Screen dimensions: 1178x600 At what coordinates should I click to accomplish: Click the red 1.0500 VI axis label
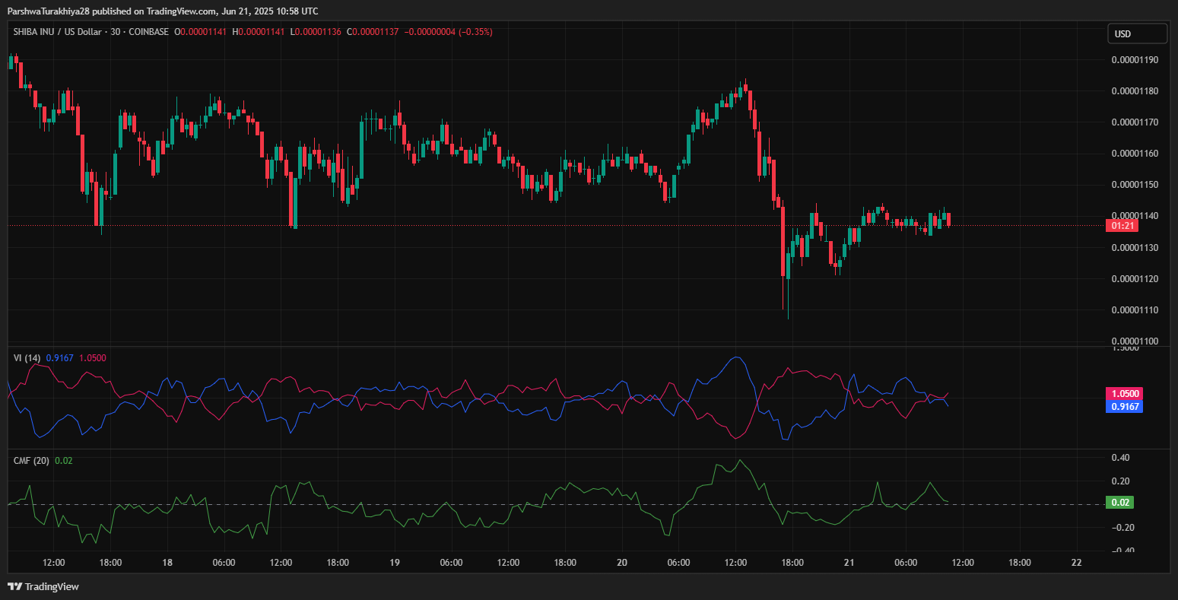[1123, 393]
